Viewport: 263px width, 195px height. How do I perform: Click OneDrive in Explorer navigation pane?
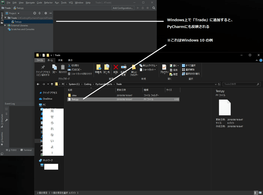pos(46,99)
